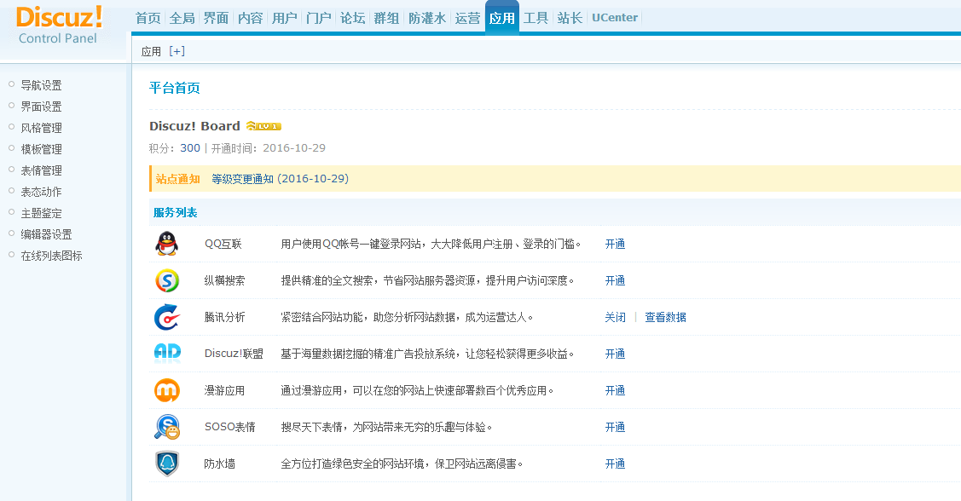Click the 漫游应用 service name
Viewport: 961px width, 501px height.
point(224,391)
